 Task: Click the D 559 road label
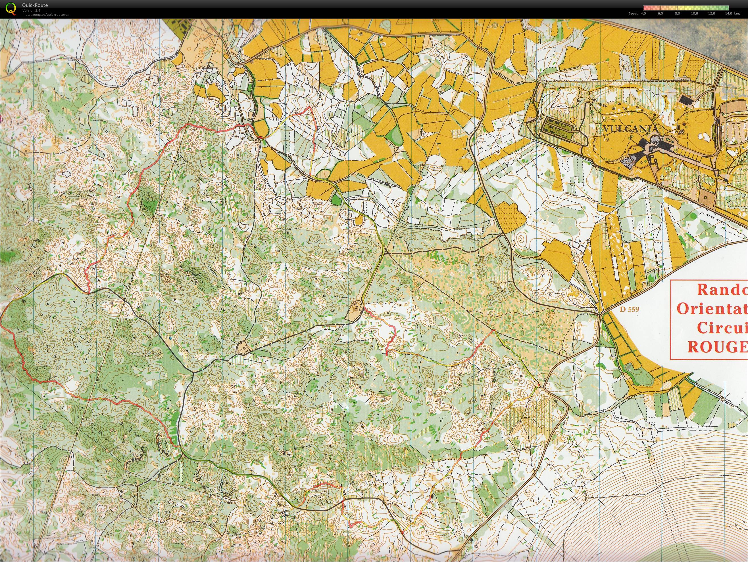click(629, 309)
